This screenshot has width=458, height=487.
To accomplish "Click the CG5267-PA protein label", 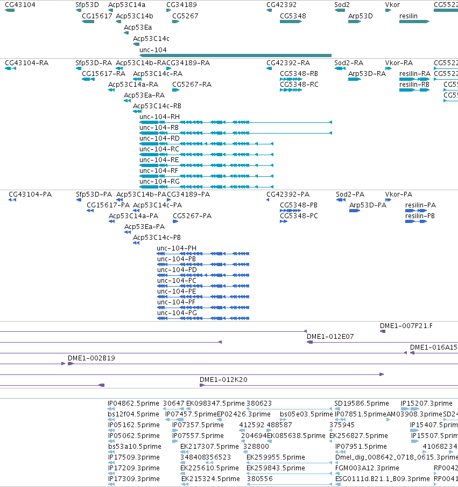I will [x=192, y=216].
